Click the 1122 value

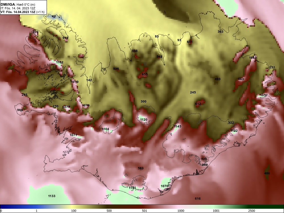[x=234, y=131]
